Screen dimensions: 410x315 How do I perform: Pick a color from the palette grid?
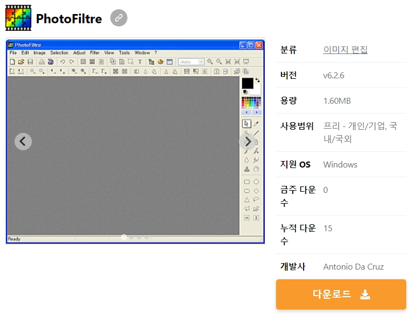pos(251,103)
